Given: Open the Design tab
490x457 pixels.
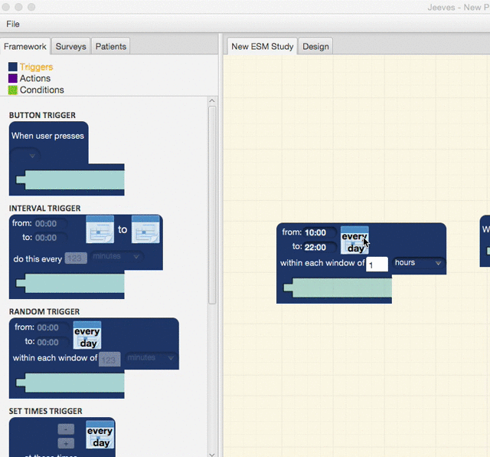Looking at the screenshot, I should (315, 47).
